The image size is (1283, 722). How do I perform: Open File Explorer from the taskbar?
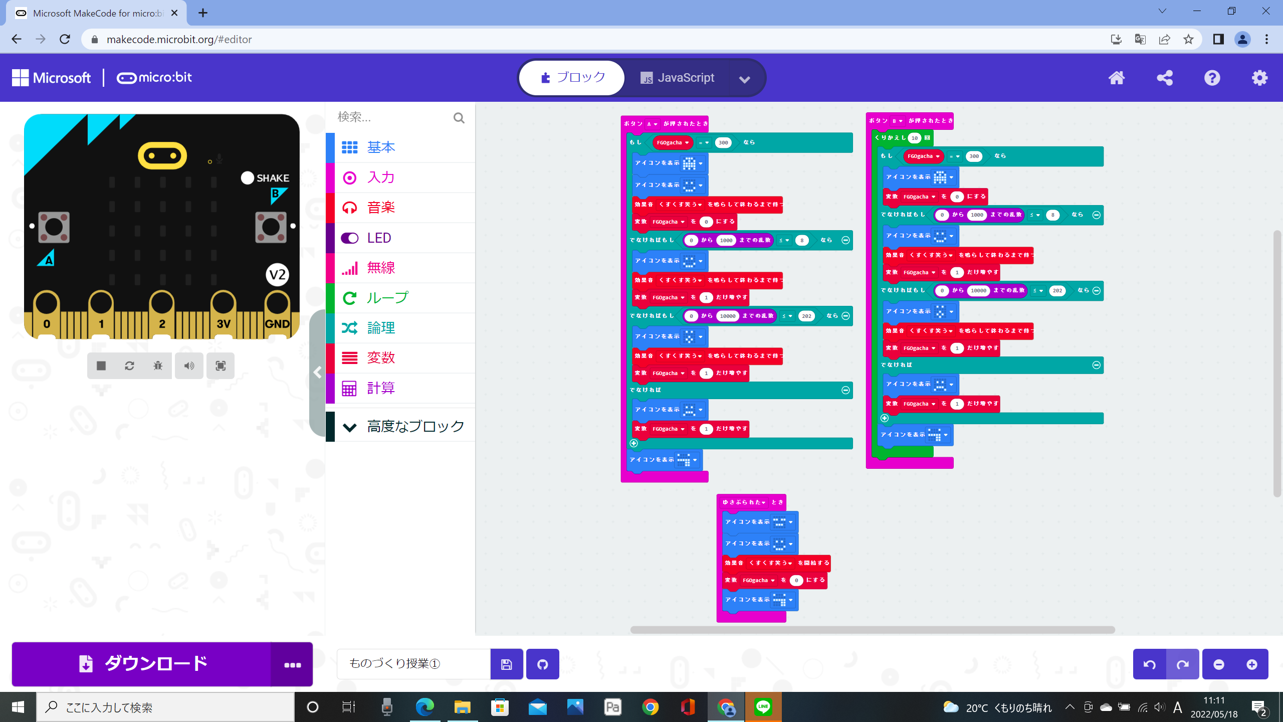(462, 707)
